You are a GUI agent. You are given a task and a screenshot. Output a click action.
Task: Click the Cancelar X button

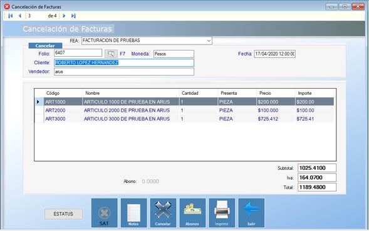click(163, 213)
